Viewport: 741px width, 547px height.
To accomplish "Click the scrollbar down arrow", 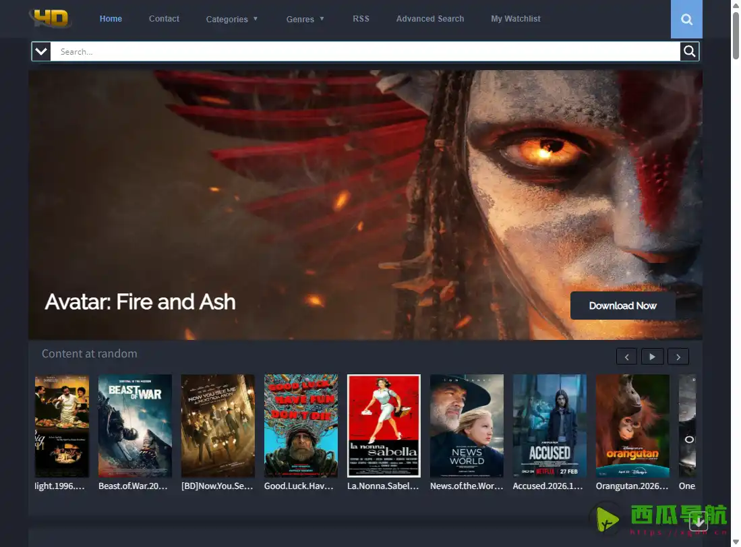I will click(736, 542).
